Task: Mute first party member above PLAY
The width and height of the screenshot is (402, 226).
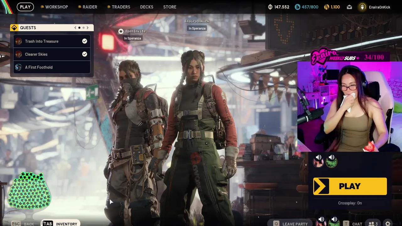Action: (318, 157)
